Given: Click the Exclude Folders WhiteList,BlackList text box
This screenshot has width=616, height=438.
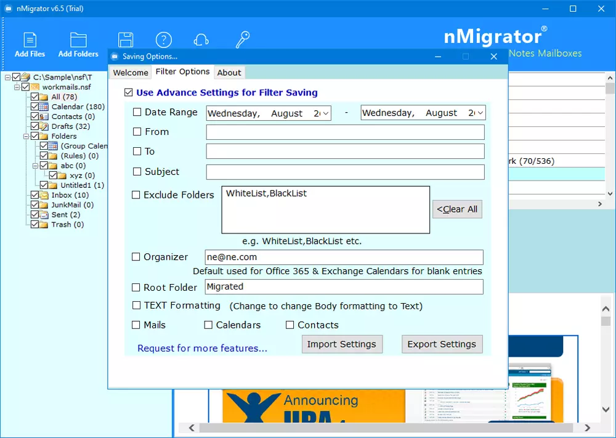Looking at the screenshot, I should click(326, 210).
